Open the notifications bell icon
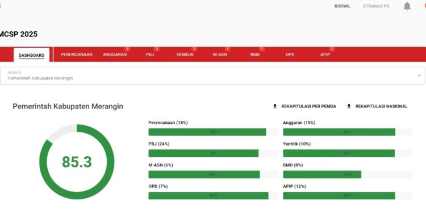 point(407,6)
